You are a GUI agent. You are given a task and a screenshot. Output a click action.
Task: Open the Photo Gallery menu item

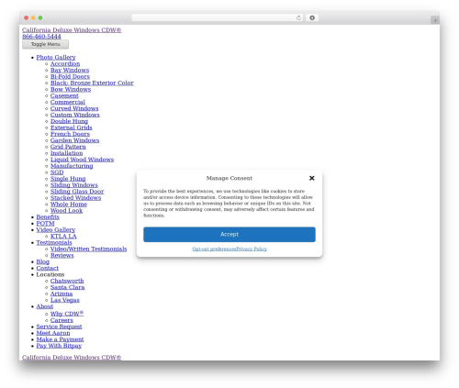click(x=56, y=57)
